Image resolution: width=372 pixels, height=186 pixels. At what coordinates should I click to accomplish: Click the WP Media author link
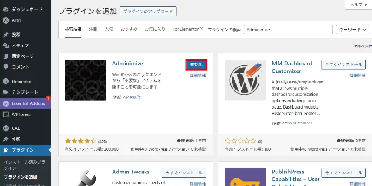tap(132, 97)
